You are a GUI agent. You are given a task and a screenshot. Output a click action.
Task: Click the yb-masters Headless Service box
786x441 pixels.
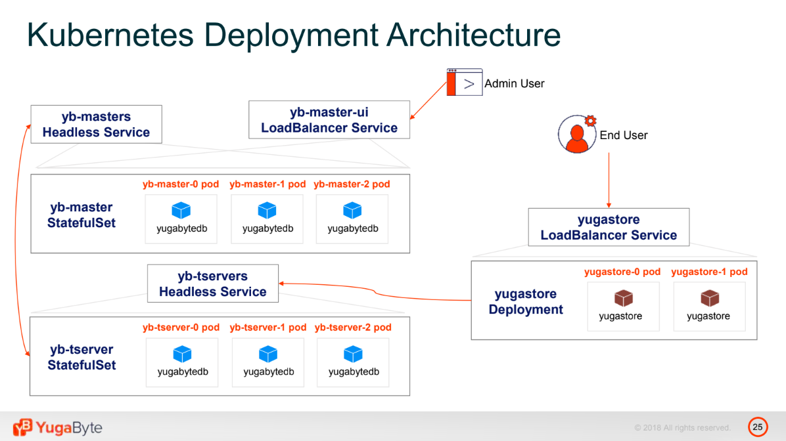pyautogui.click(x=96, y=124)
